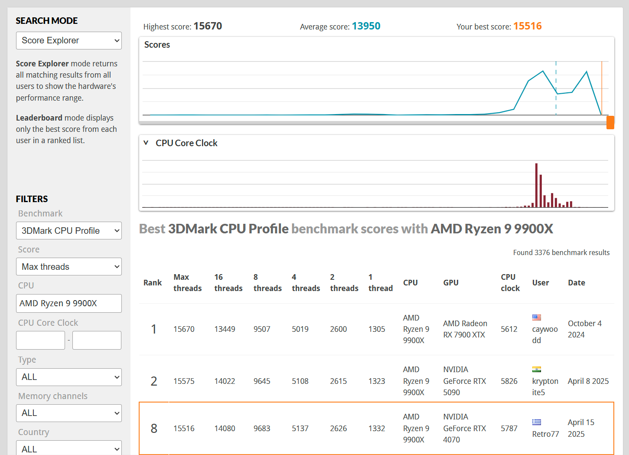The image size is (629, 455).
Task: Click the CPU clock value 5826
Action: [x=509, y=381]
